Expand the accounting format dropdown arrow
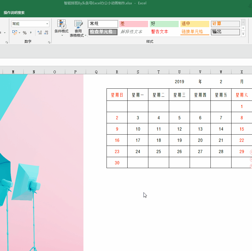The image size is (252, 251). pos(19,33)
